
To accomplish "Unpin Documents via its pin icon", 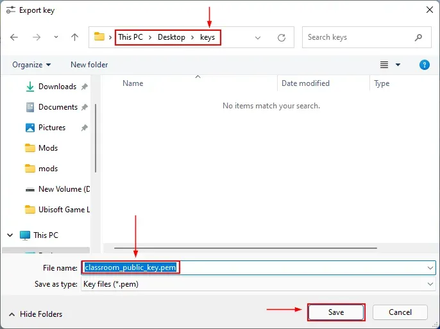I will 85,107.
